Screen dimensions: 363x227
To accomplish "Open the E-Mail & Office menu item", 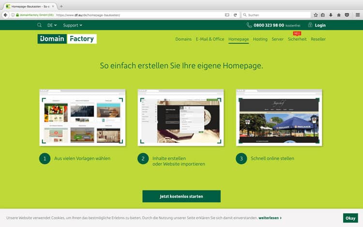I will 210,39.
